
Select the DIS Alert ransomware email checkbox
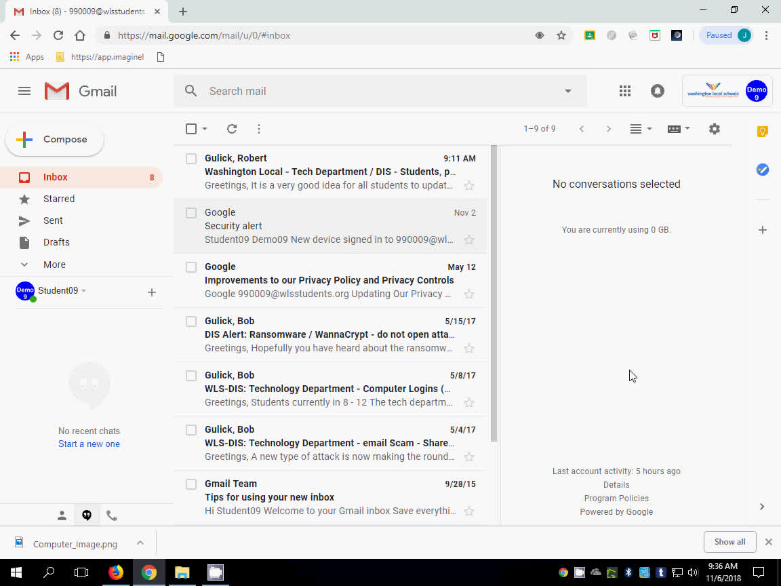(x=191, y=321)
